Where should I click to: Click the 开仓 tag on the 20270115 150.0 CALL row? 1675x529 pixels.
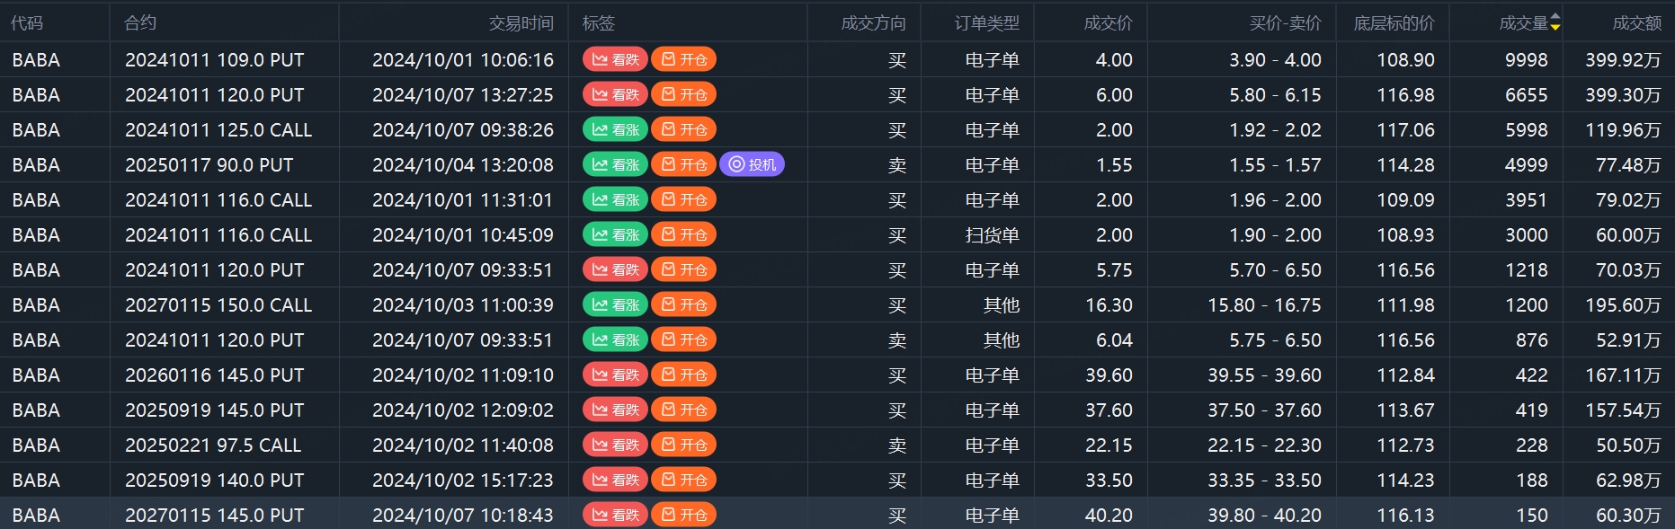pos(683,304)
